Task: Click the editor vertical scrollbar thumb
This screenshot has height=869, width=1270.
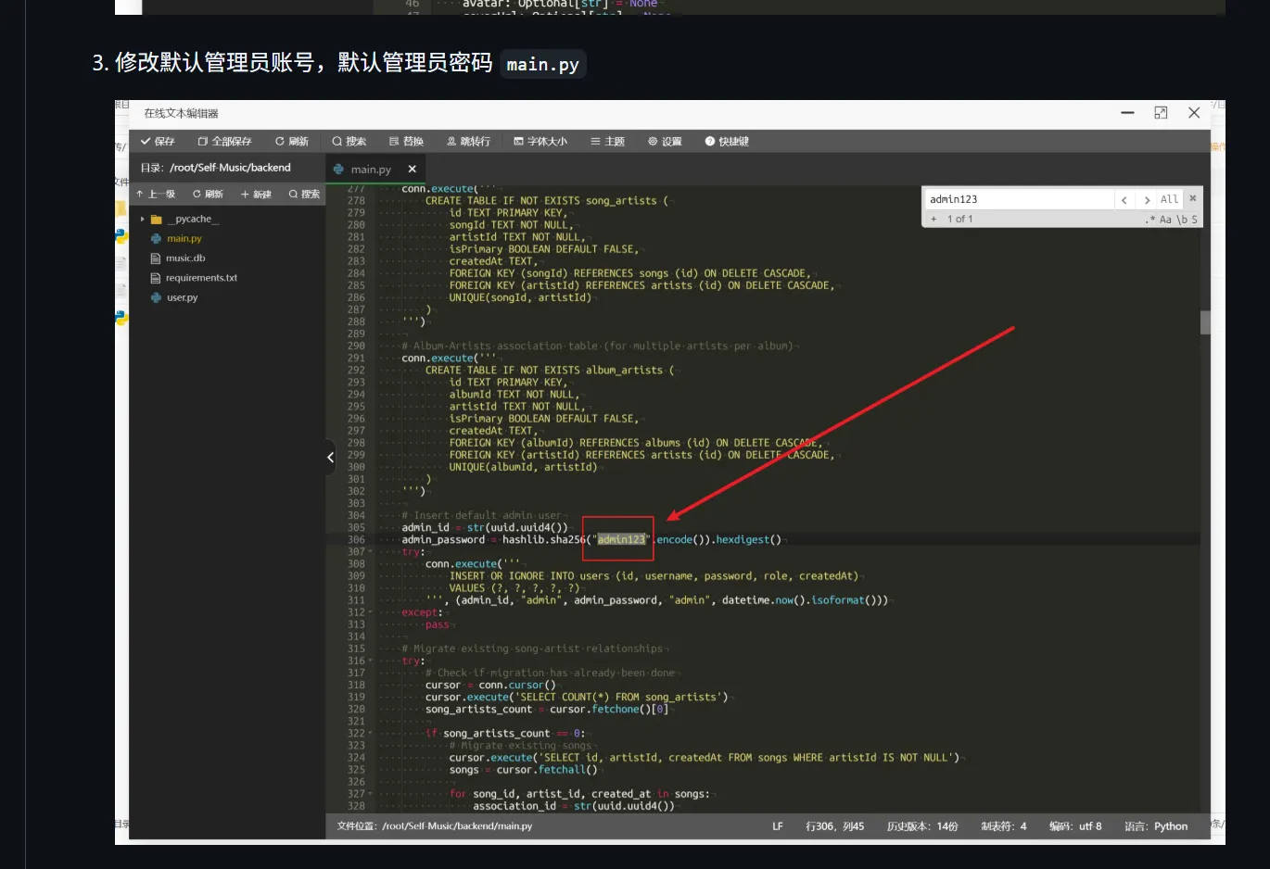Action: pos(1205,321)
